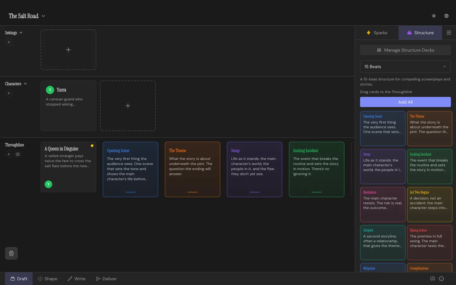Click the green Y badge on Queen card

point(48,184)
